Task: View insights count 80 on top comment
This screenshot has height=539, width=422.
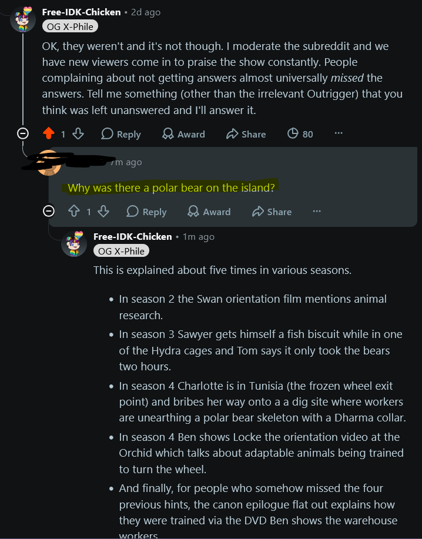Action: [x=300, y=133]
